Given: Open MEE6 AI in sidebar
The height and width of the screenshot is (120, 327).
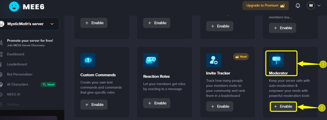Looking at the screenshot, I should click(14, 94).
